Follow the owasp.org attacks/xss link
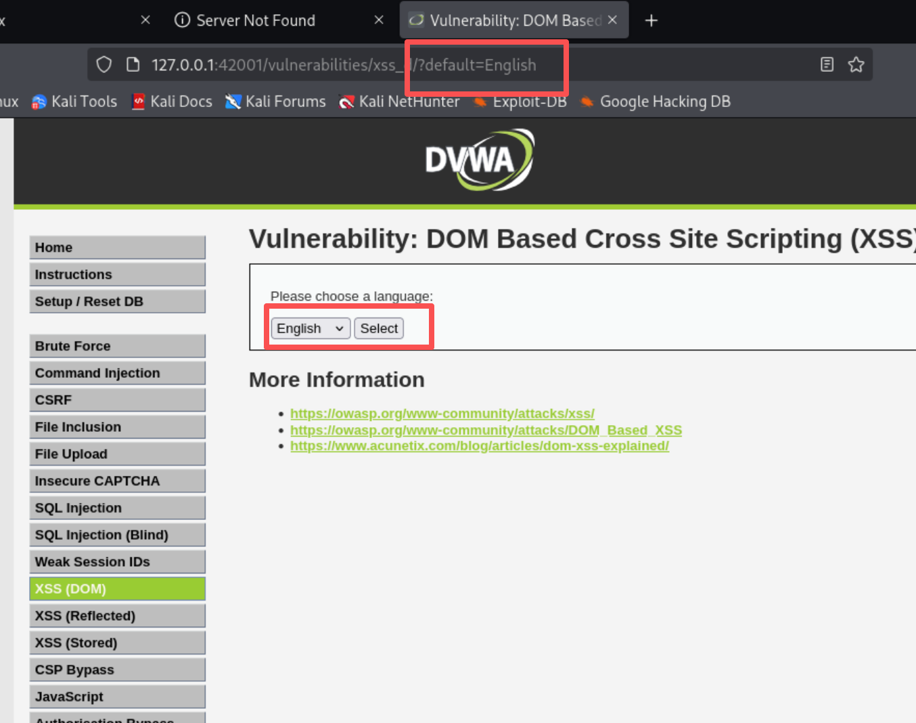This screenshot has width=916, height=723. 442,414
